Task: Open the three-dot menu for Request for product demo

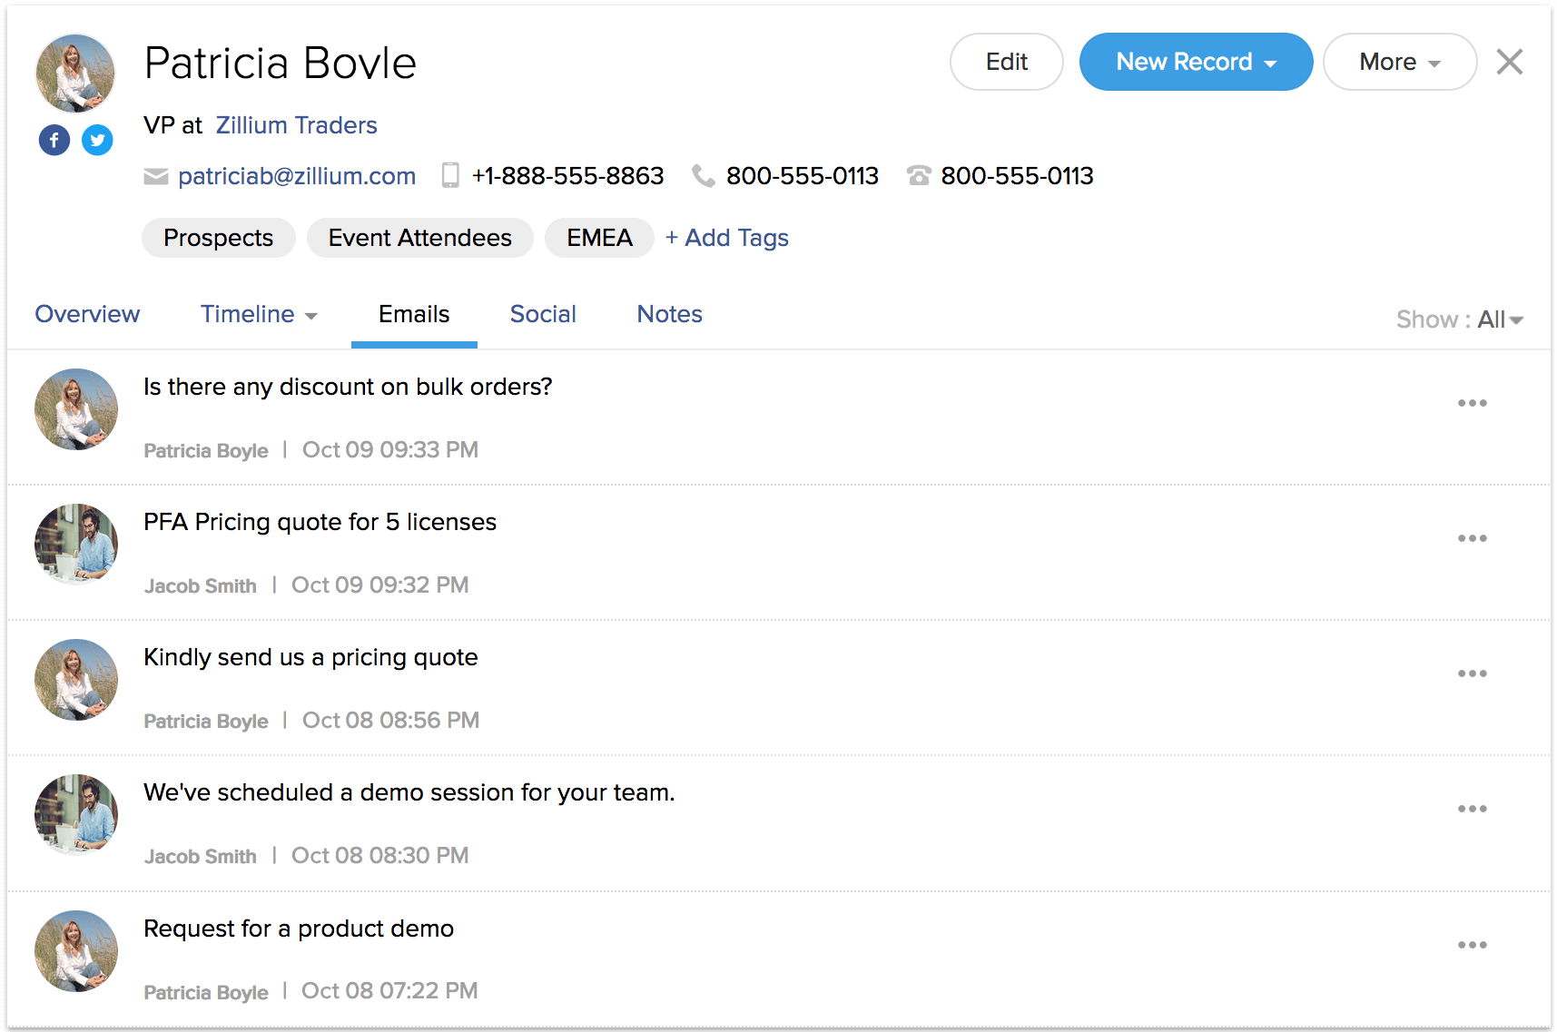Action: point(1472,945)
